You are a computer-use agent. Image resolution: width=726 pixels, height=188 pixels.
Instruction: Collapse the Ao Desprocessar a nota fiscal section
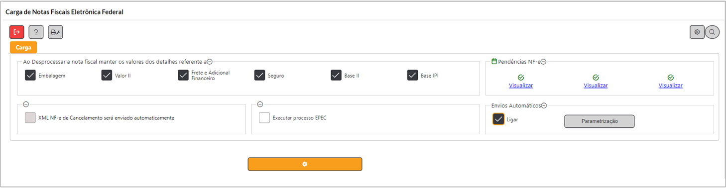[210, 62]
